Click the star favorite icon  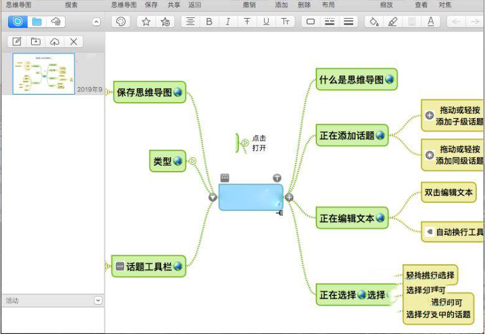(x=146, y=22)
